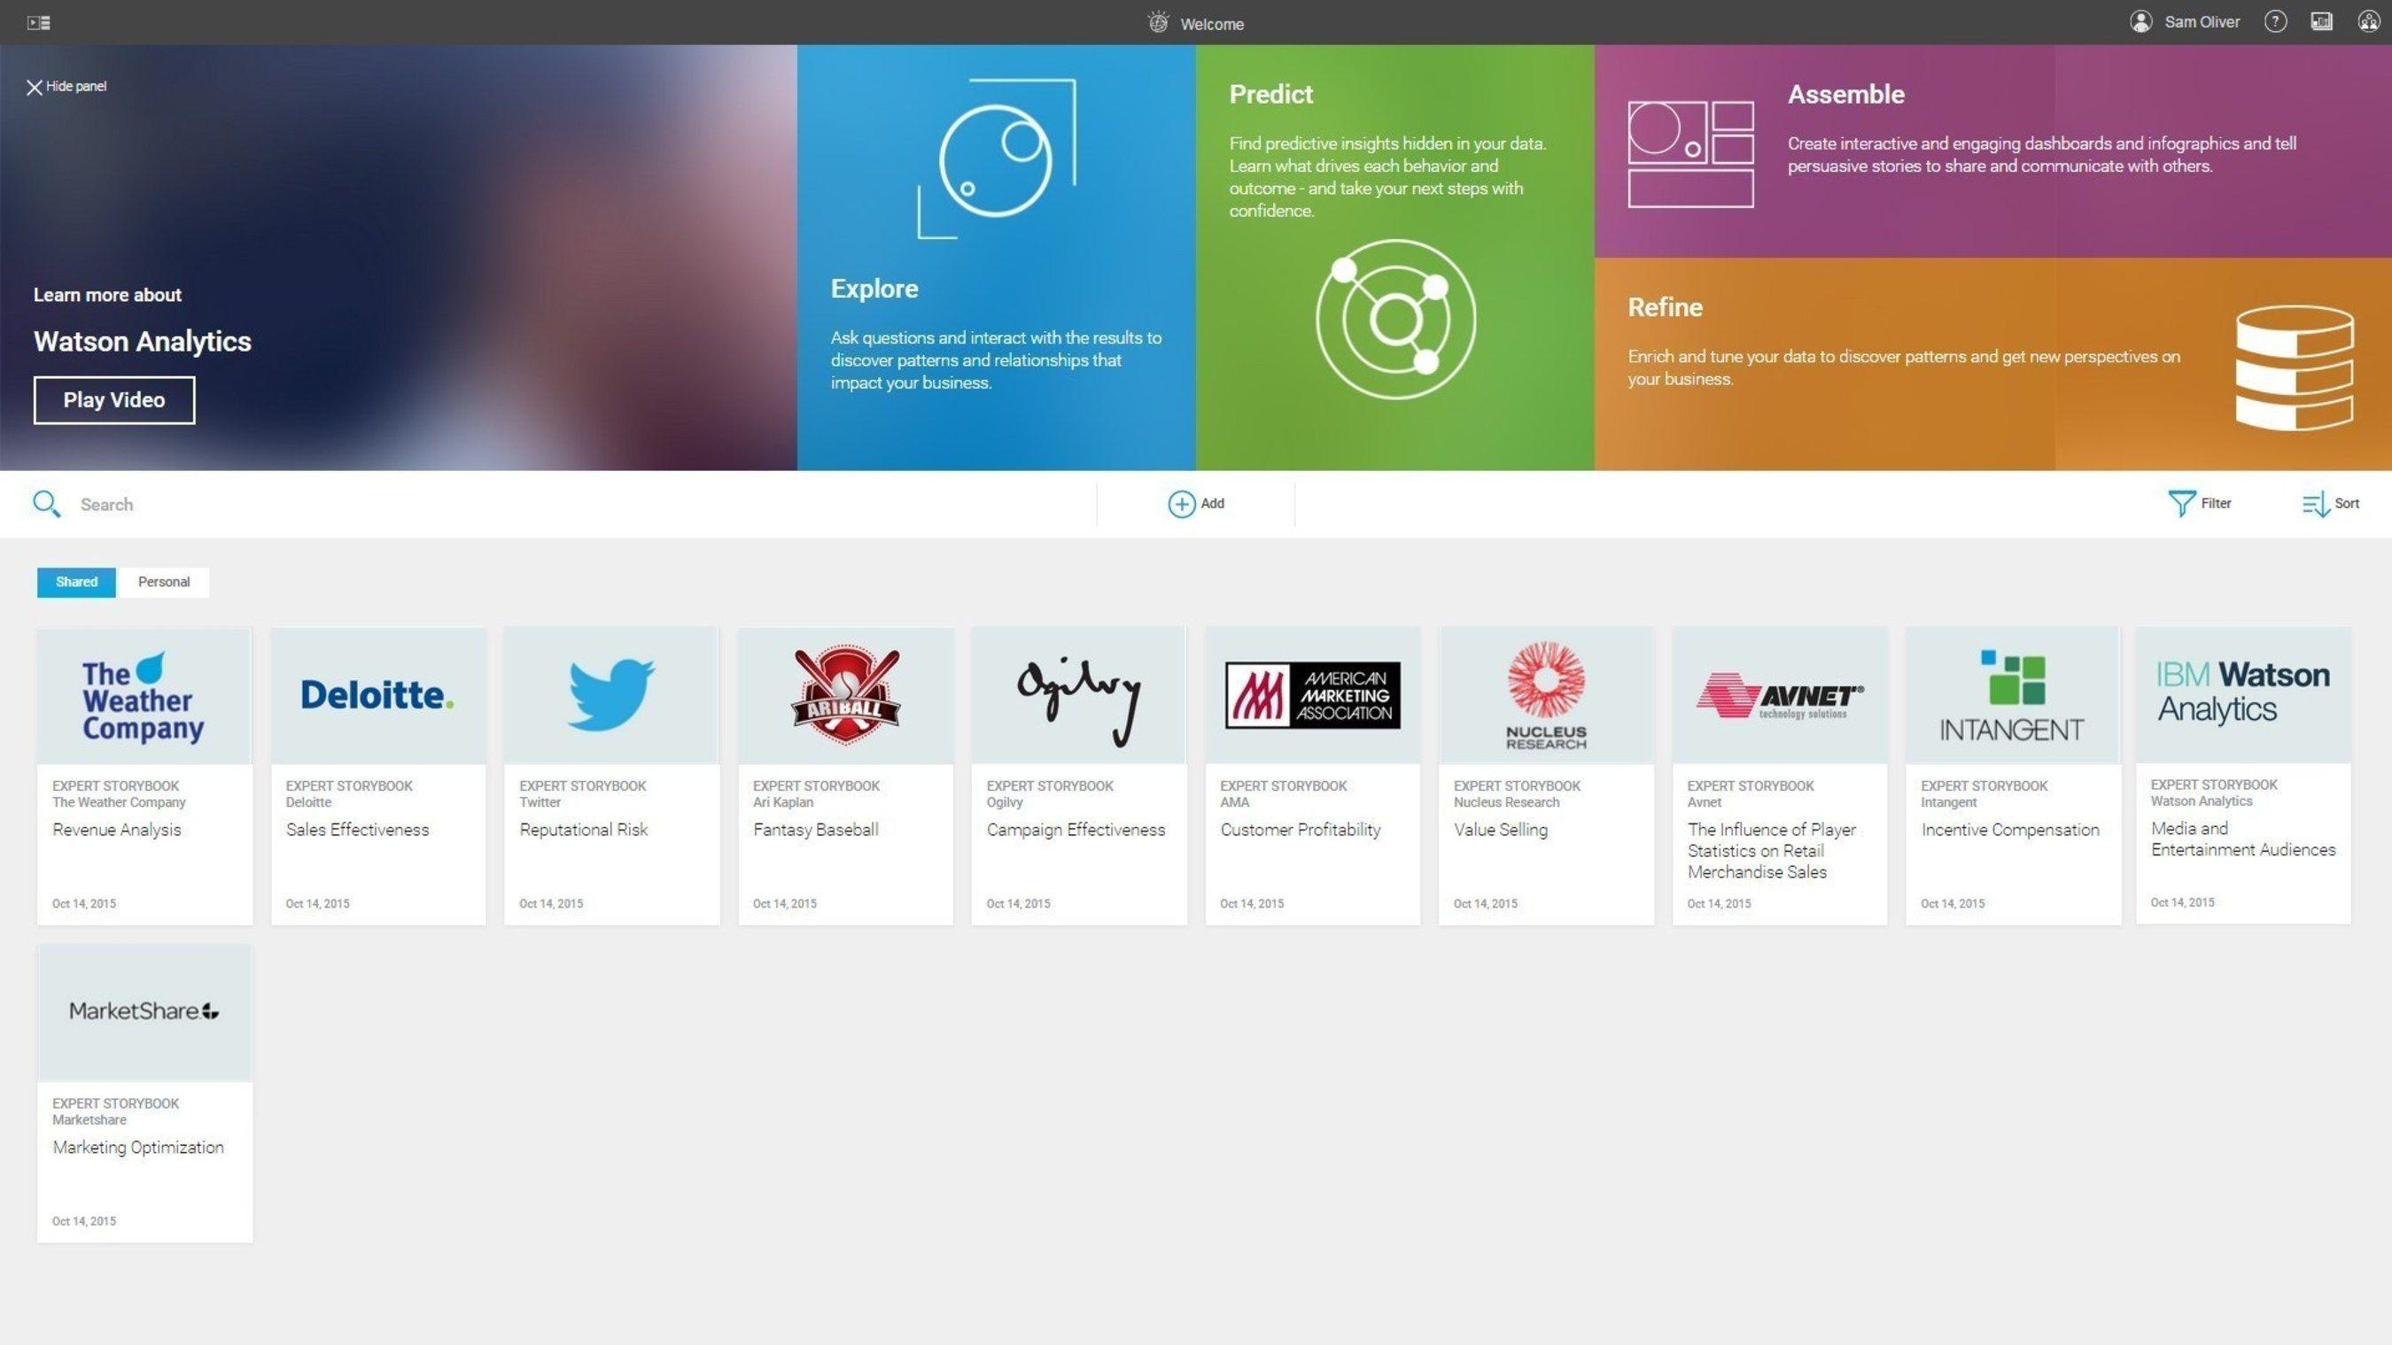Click the Welcome title text
Image resolution: width=2392 pixels, height=1345 pixels.
1212,24
